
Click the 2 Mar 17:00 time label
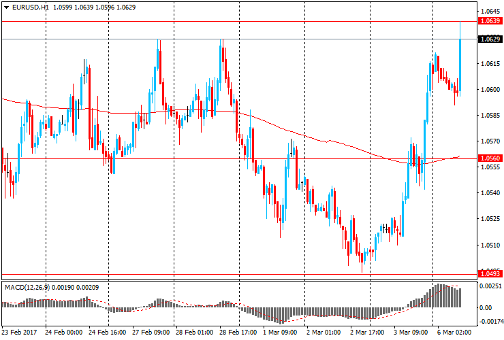[367, 333]
